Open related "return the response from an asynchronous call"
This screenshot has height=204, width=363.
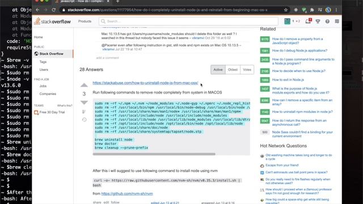(299, 122)
